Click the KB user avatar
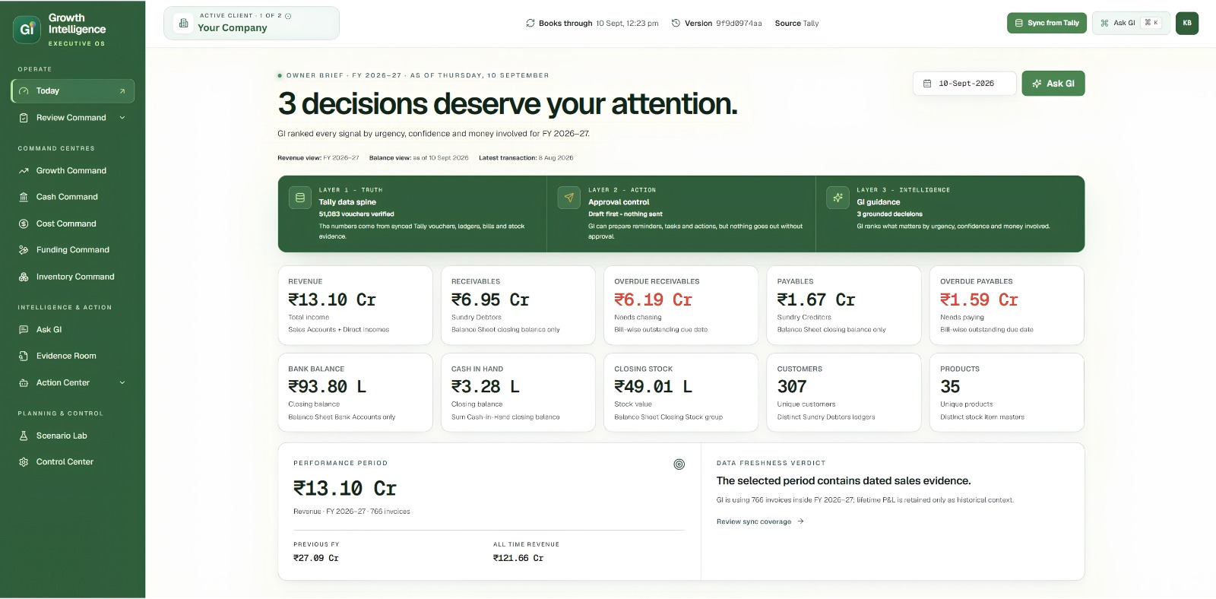The height and width of the screenshot is (599, 1216). click(x=1187, y=24)
